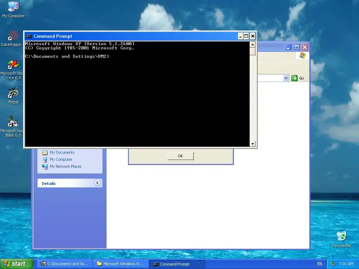Click the green Go arrow icon

pos(294,78)
